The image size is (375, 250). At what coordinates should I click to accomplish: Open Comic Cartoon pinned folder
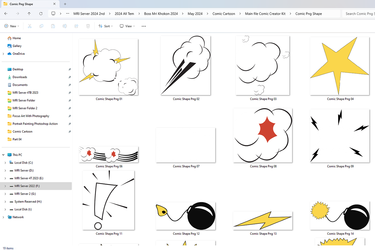20,132
